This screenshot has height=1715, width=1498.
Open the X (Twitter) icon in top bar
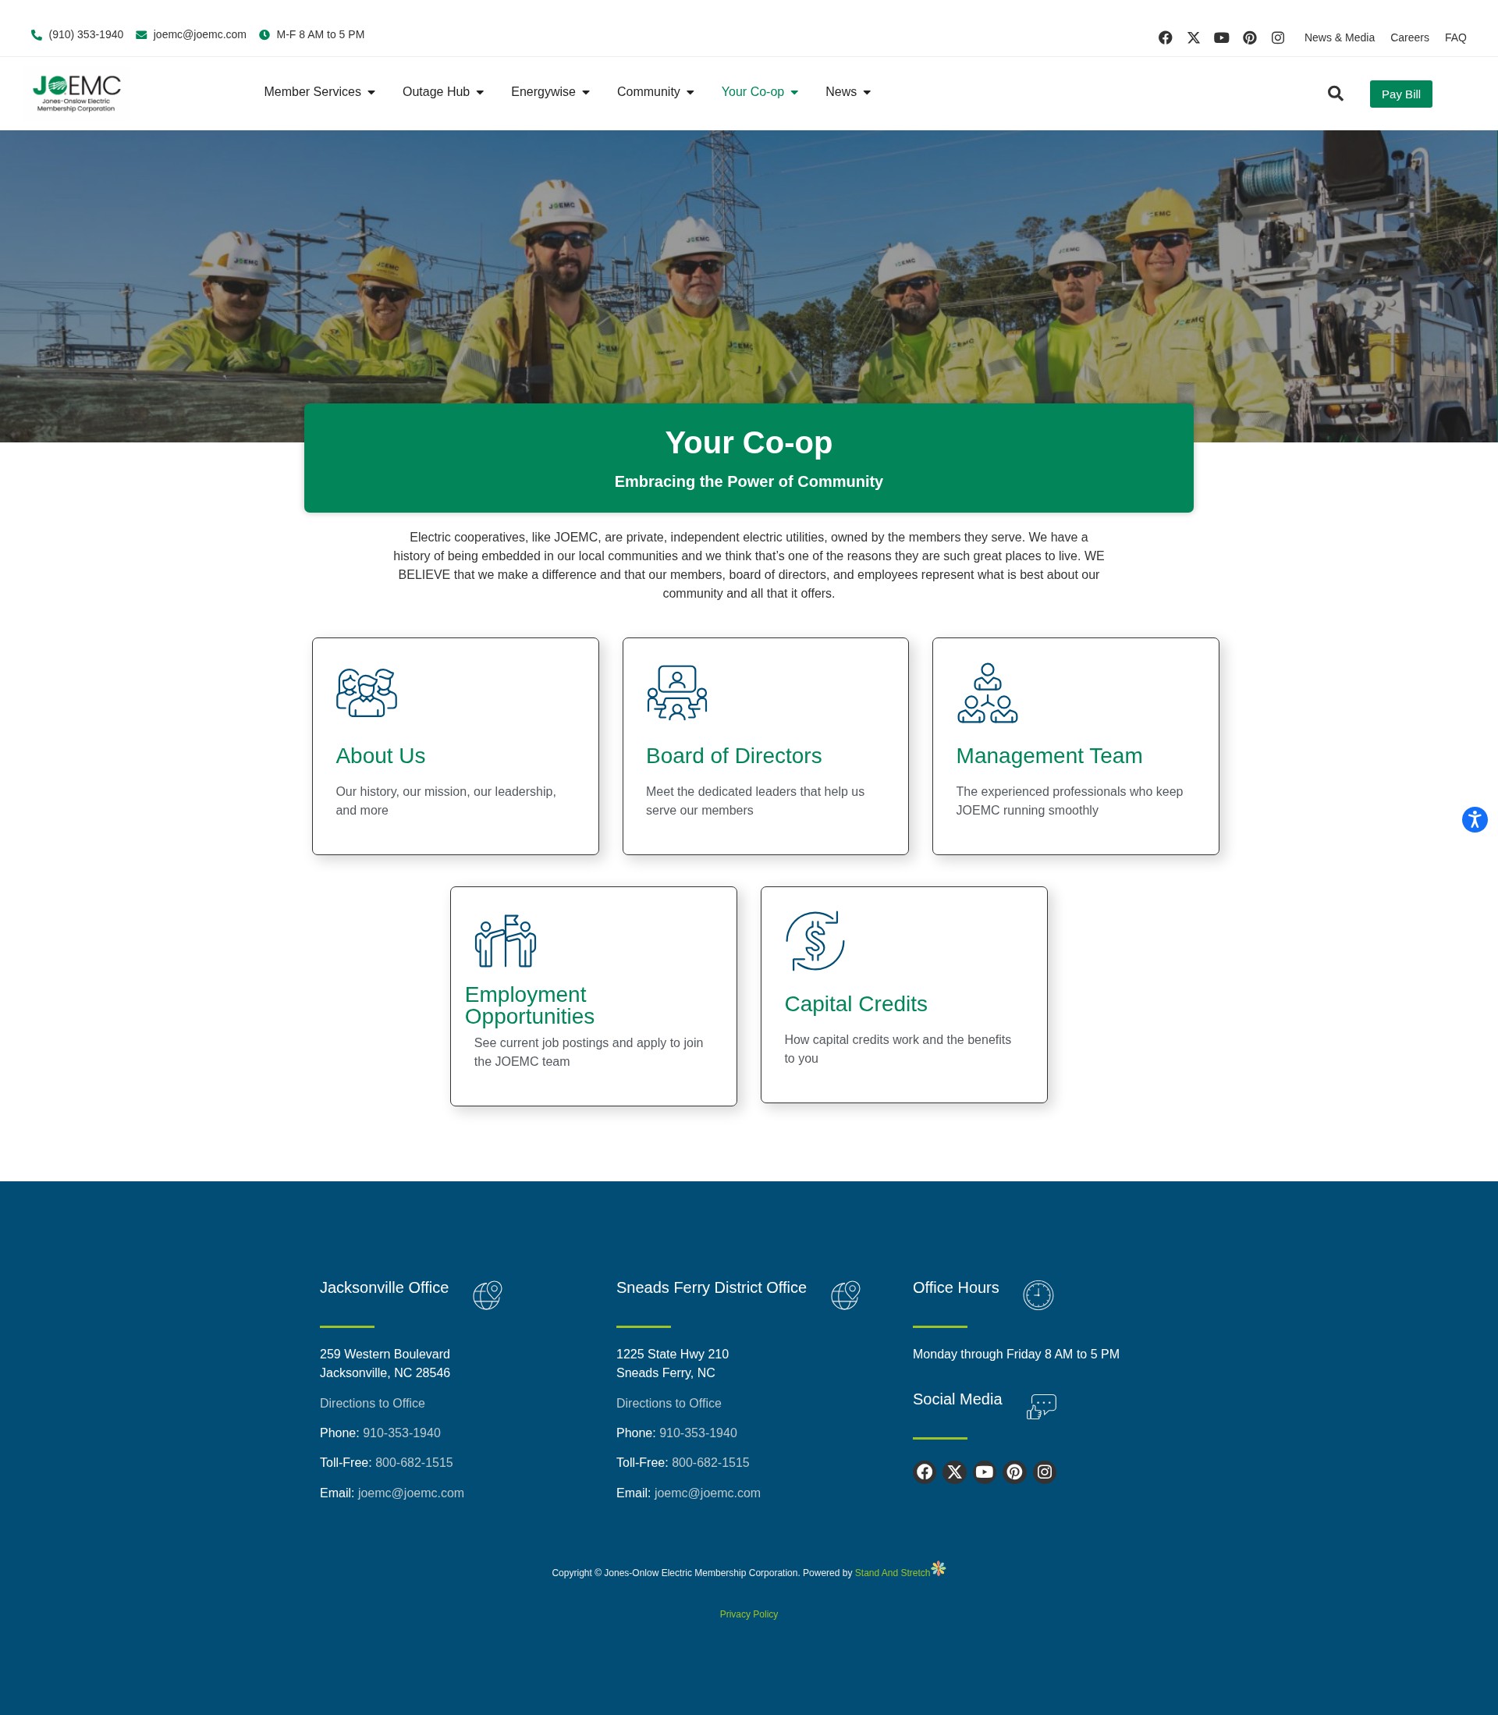pos(1194,37)
